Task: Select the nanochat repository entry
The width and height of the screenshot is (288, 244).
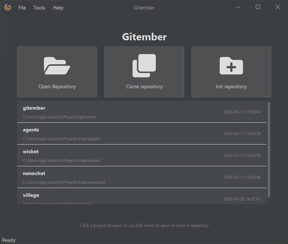Action: click(x=34, y=174)
